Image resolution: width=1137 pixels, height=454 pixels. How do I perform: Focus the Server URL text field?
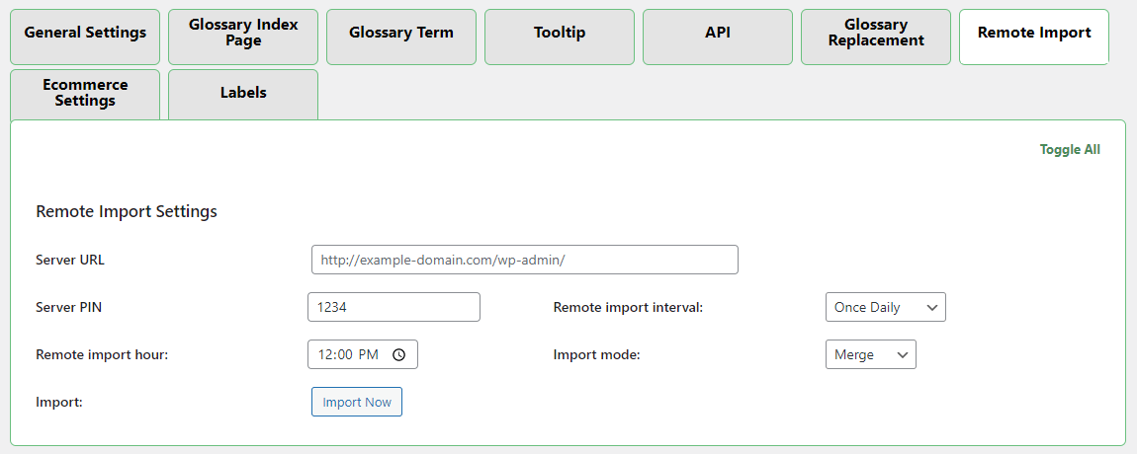(x=524, y=260)
